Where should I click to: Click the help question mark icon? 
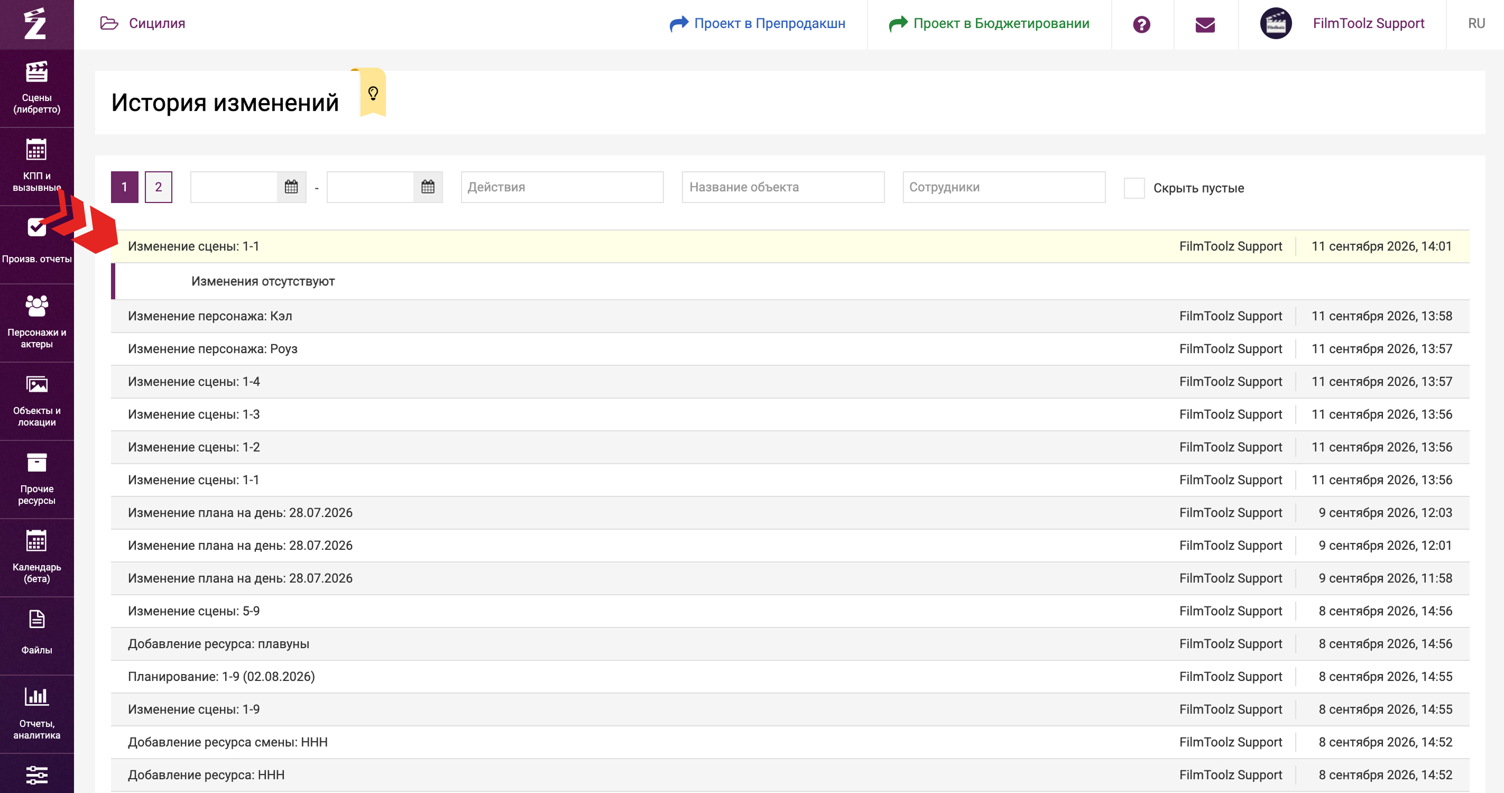[1141, 24]
